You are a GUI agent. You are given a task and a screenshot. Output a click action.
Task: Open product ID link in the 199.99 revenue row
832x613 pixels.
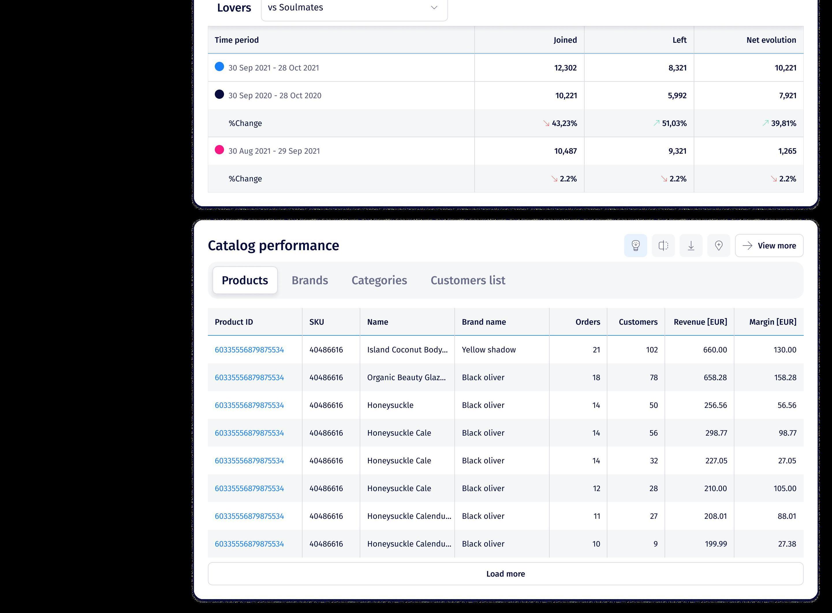click(249, 544)
